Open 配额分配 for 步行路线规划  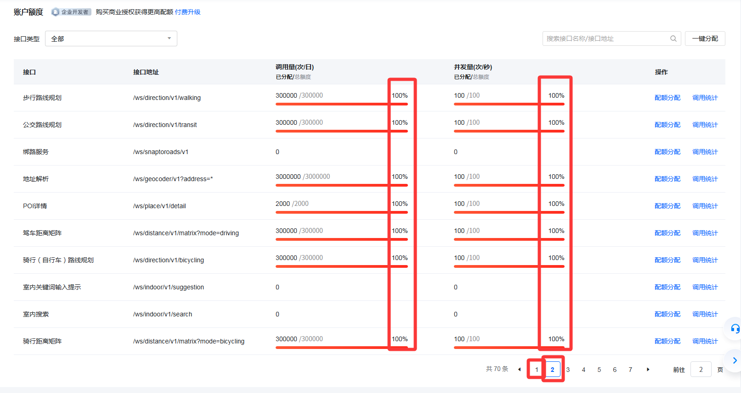667,98
